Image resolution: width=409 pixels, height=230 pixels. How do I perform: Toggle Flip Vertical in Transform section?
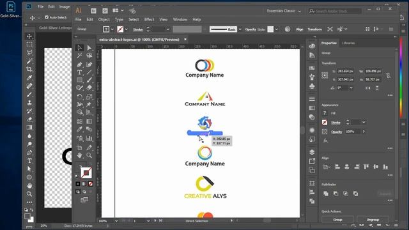click(377, 88)
